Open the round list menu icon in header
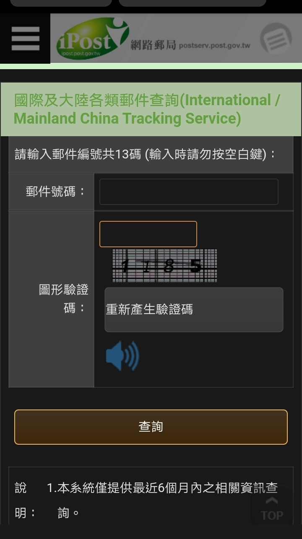 pos(276,39)
